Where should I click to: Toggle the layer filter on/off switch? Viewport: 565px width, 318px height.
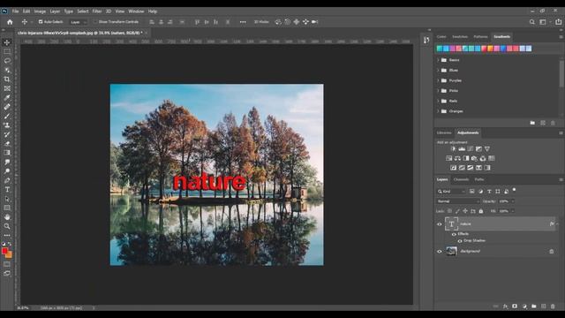(x=514, y=190)
